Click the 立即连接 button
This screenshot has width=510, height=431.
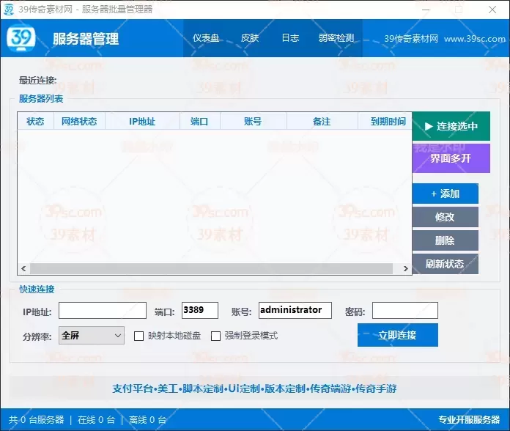tap(398, 335)
